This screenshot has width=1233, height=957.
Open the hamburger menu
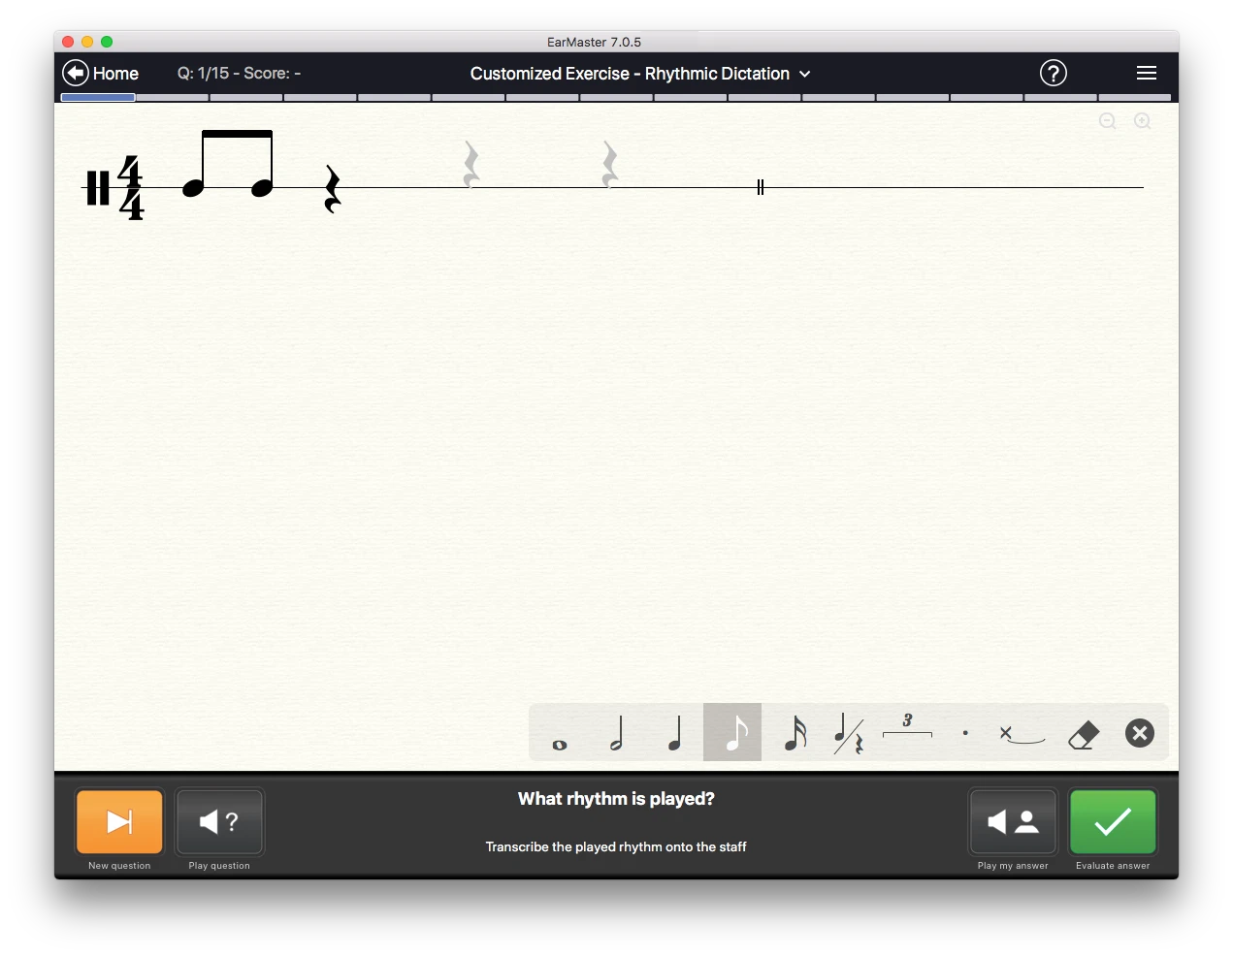1146,73
